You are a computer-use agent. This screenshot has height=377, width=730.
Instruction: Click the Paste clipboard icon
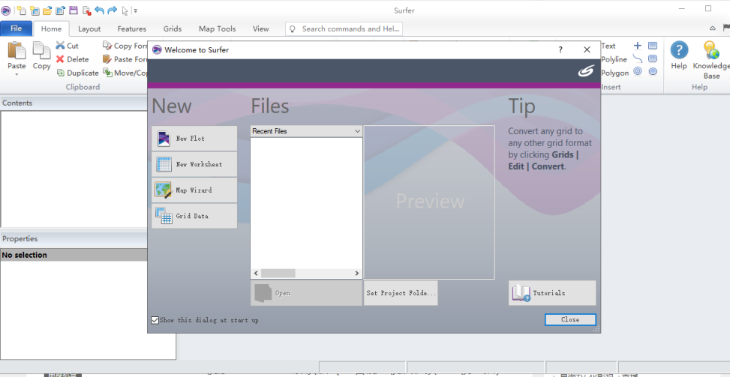tap(17, 51)
